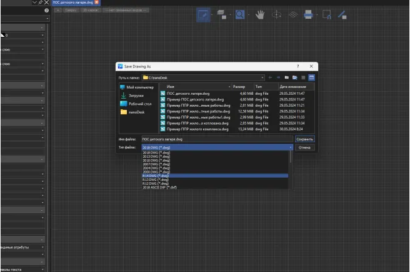The width and height of the screenshot is (410, 272).
Task: Open the help question mark in the side panel
Action: tap(46, 11)
